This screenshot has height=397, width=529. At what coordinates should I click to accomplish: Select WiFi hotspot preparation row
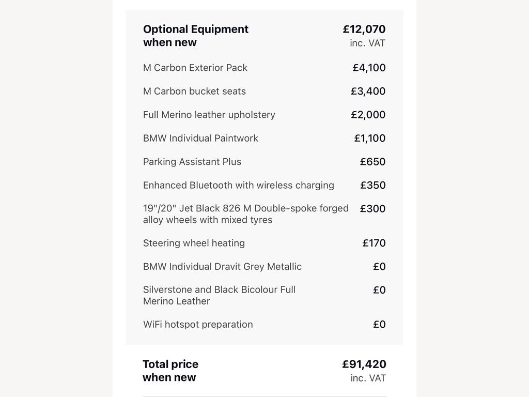tap(264, 325)
